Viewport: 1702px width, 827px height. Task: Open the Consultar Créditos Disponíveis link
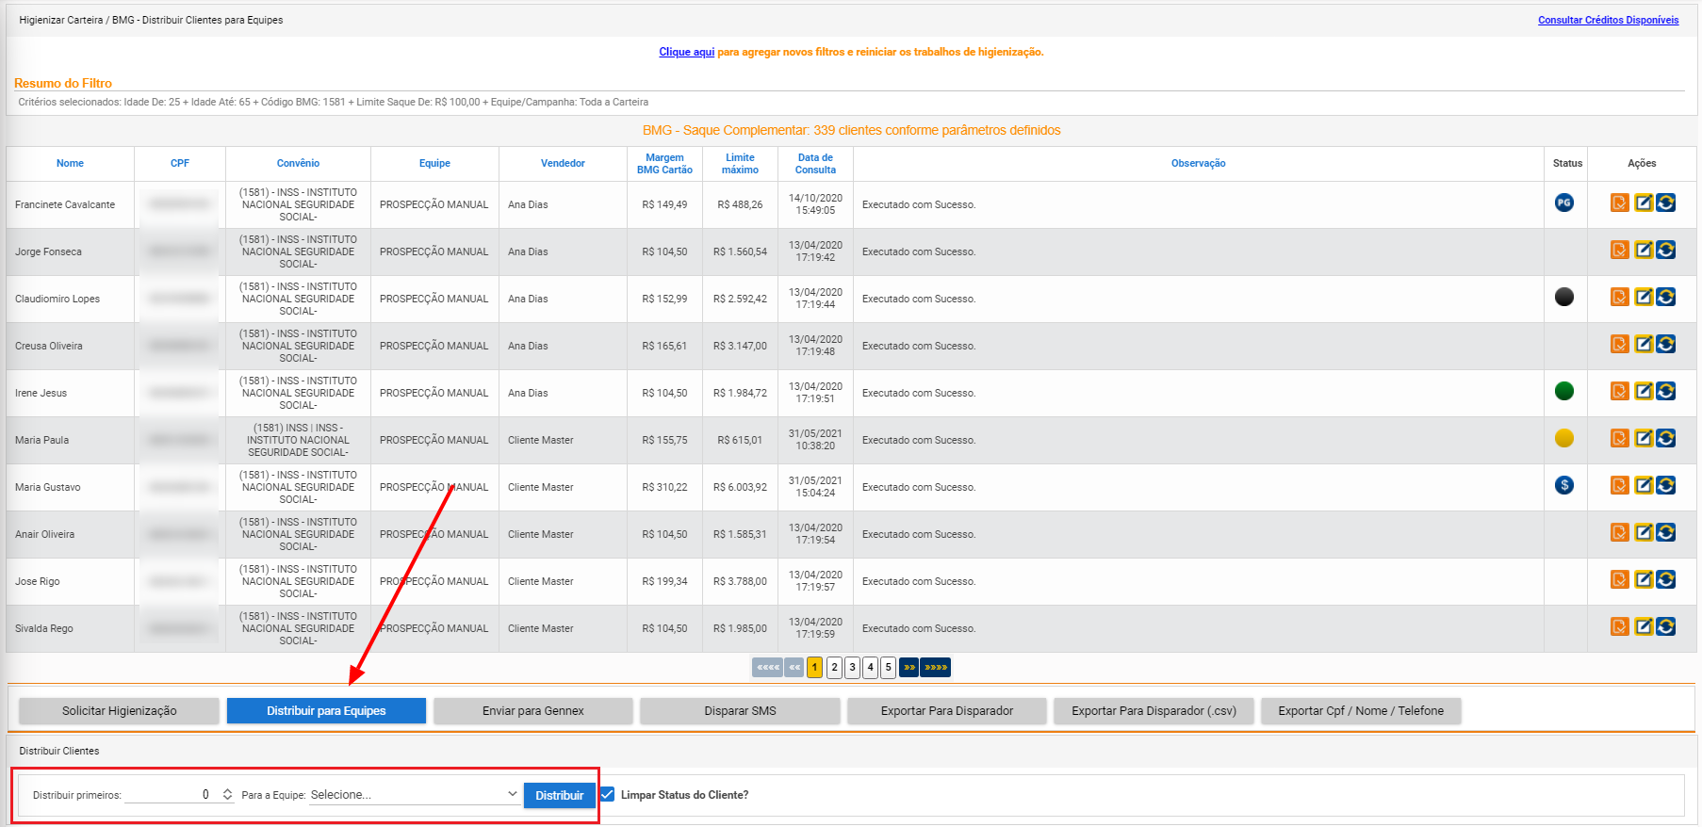click(x=1608, y=20)
